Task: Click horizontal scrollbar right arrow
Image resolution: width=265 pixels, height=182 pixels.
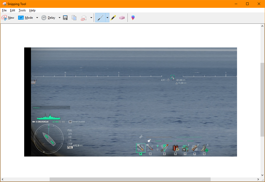Action: (258, 179)
